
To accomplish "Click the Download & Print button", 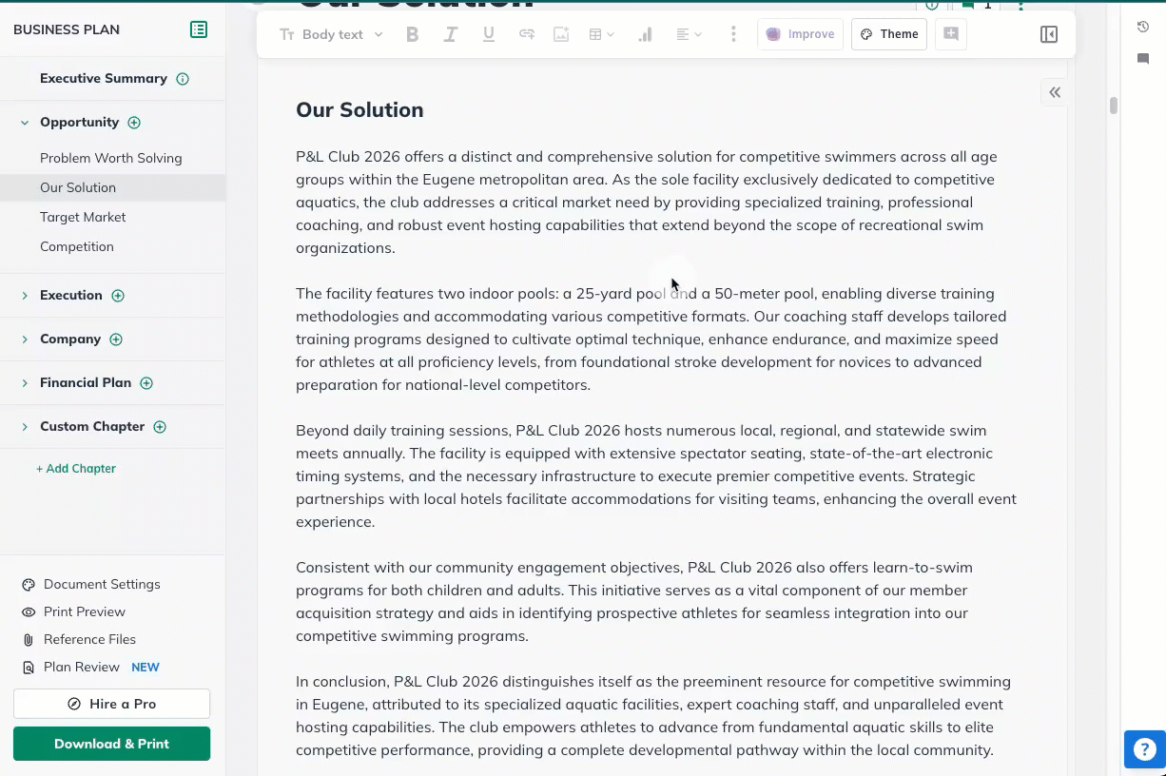I will click(111, 744).
